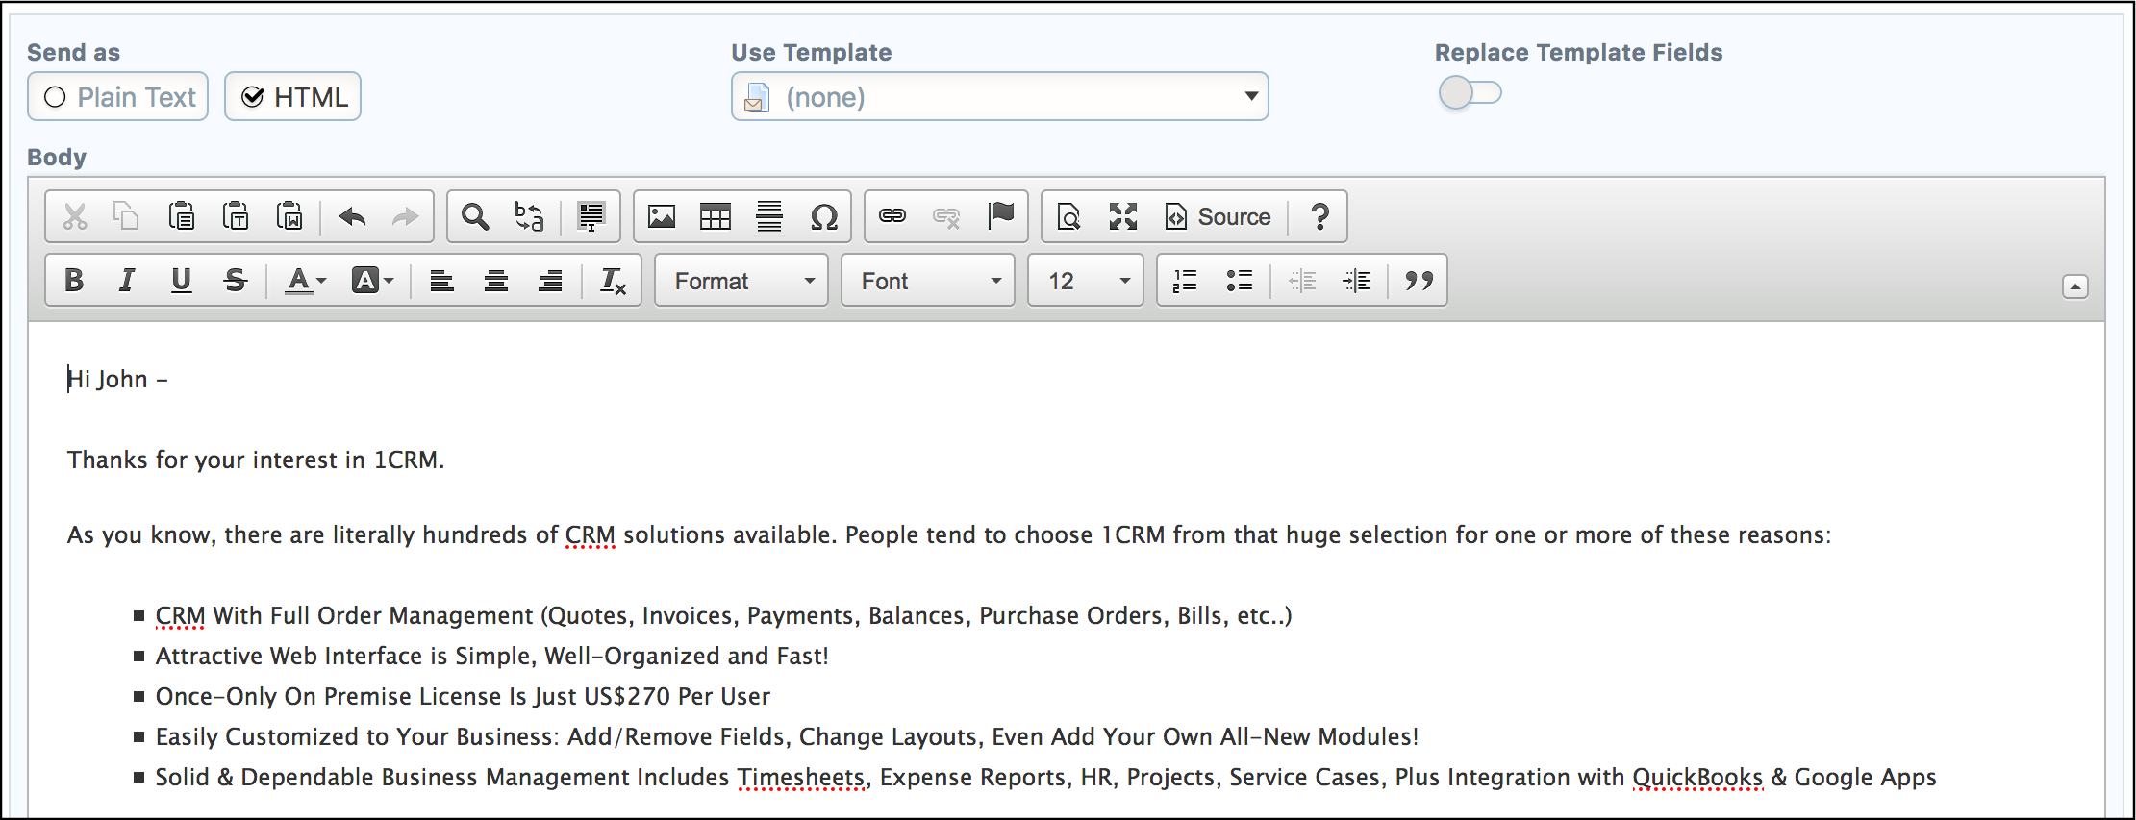
Task: Insert special character Omega icon
Action: pos(824,216)
